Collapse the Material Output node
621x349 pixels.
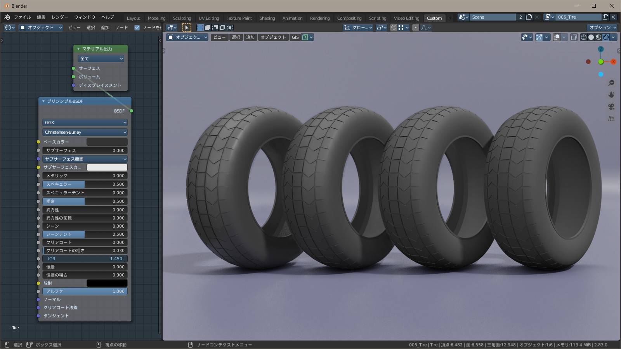pos(78,49)
